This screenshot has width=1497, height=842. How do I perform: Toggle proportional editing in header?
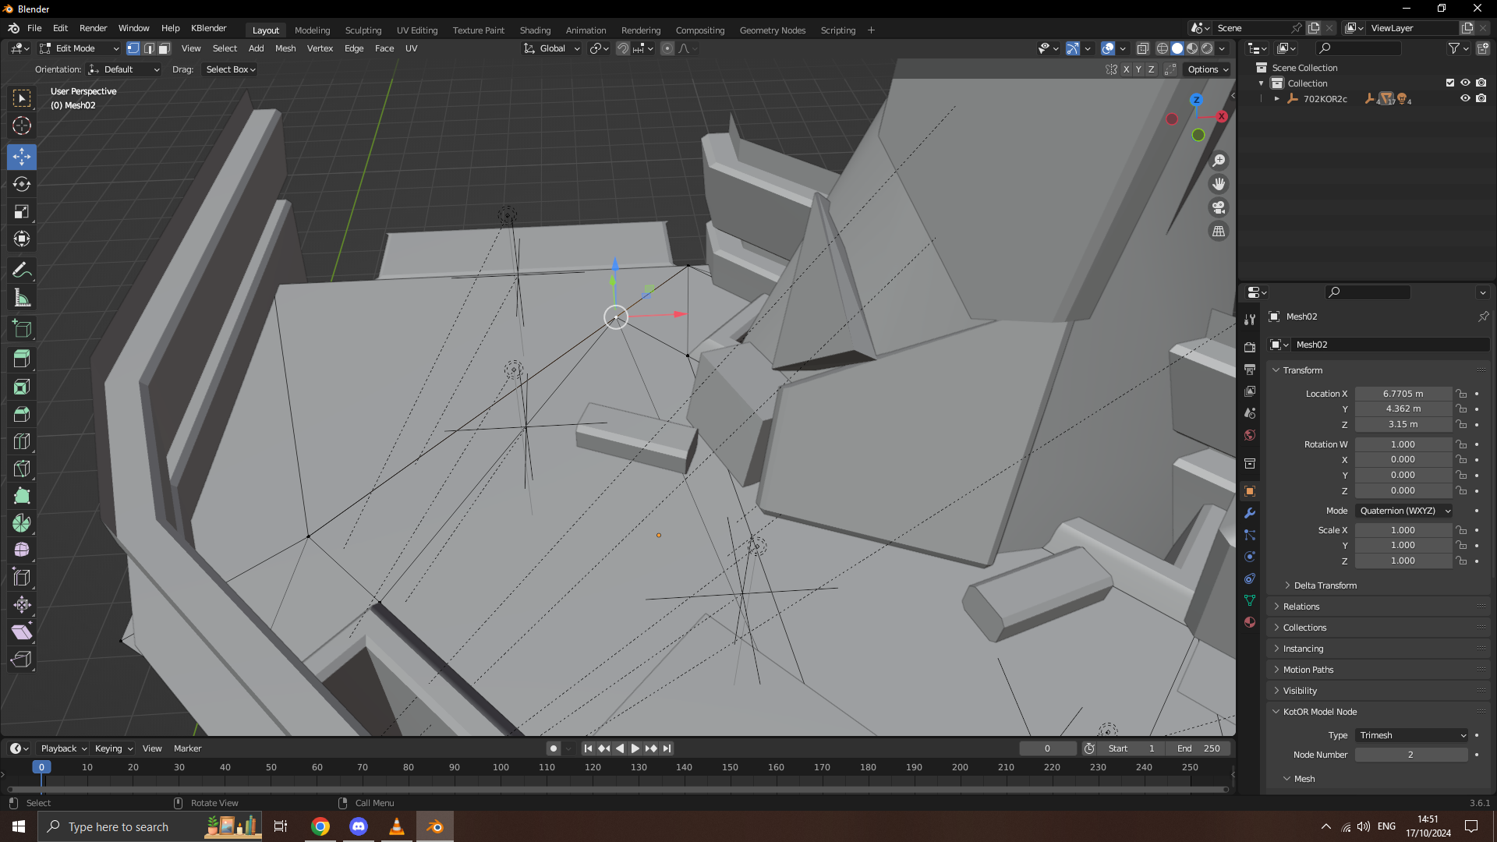tap(667, 48)
